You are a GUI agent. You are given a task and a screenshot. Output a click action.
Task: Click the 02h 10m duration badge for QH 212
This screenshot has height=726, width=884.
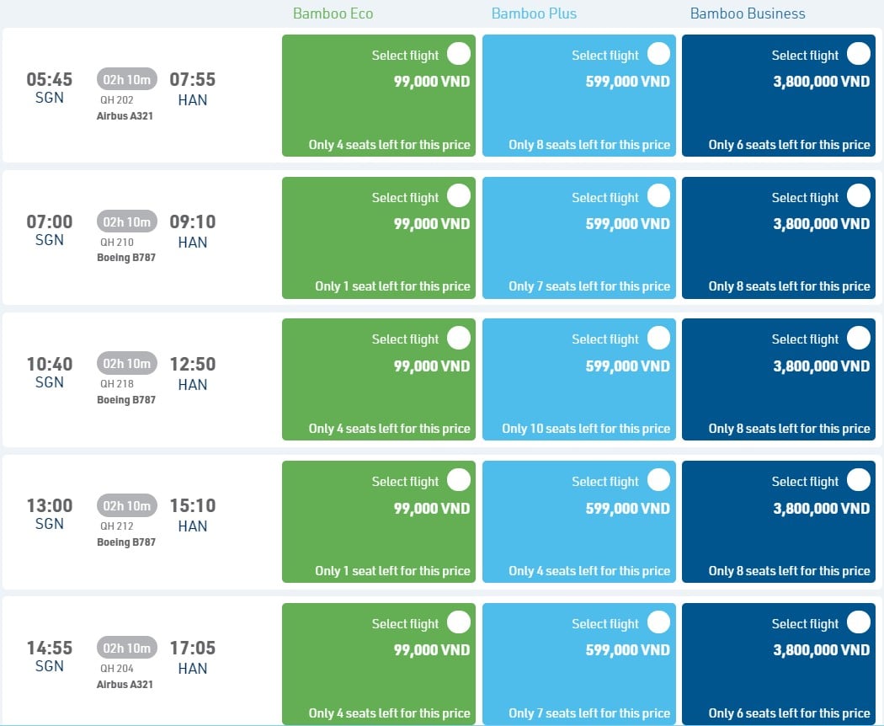click(126, 506)
